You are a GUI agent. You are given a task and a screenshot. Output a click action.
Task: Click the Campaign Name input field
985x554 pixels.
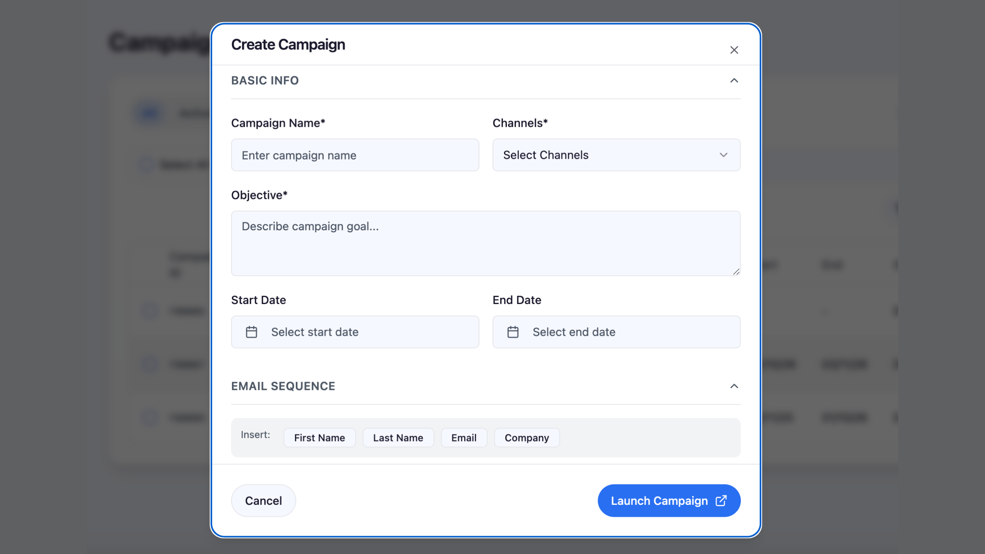pos(355,155)
